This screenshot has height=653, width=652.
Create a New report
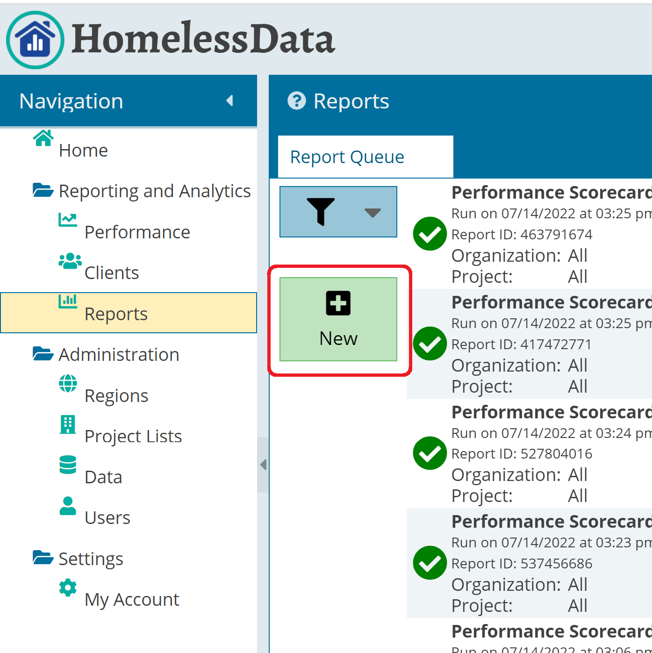coord(338,319)
